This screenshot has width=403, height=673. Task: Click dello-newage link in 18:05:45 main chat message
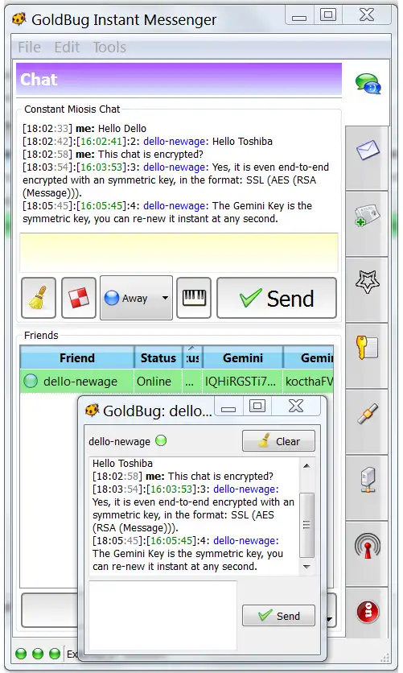point(176,205)
